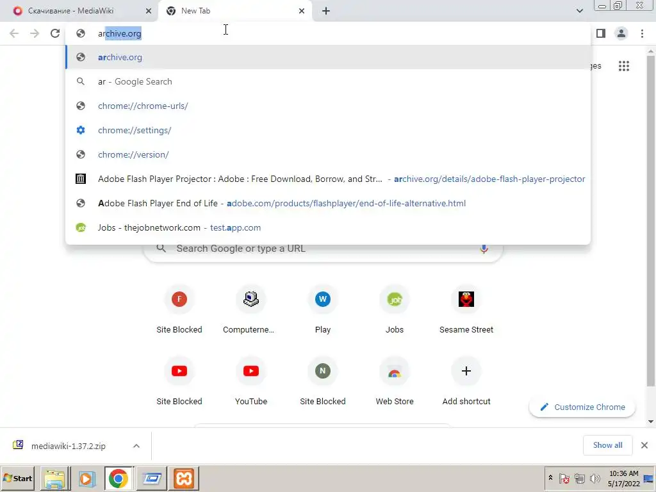This screenshot has width=656, height=492.
Task: Click the back navigation arrow
Action: (14, 33)
